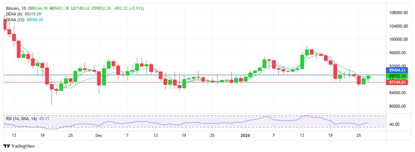
Task: Click the blue 89404.51 price tag
Action: click(x=398, y=70)
